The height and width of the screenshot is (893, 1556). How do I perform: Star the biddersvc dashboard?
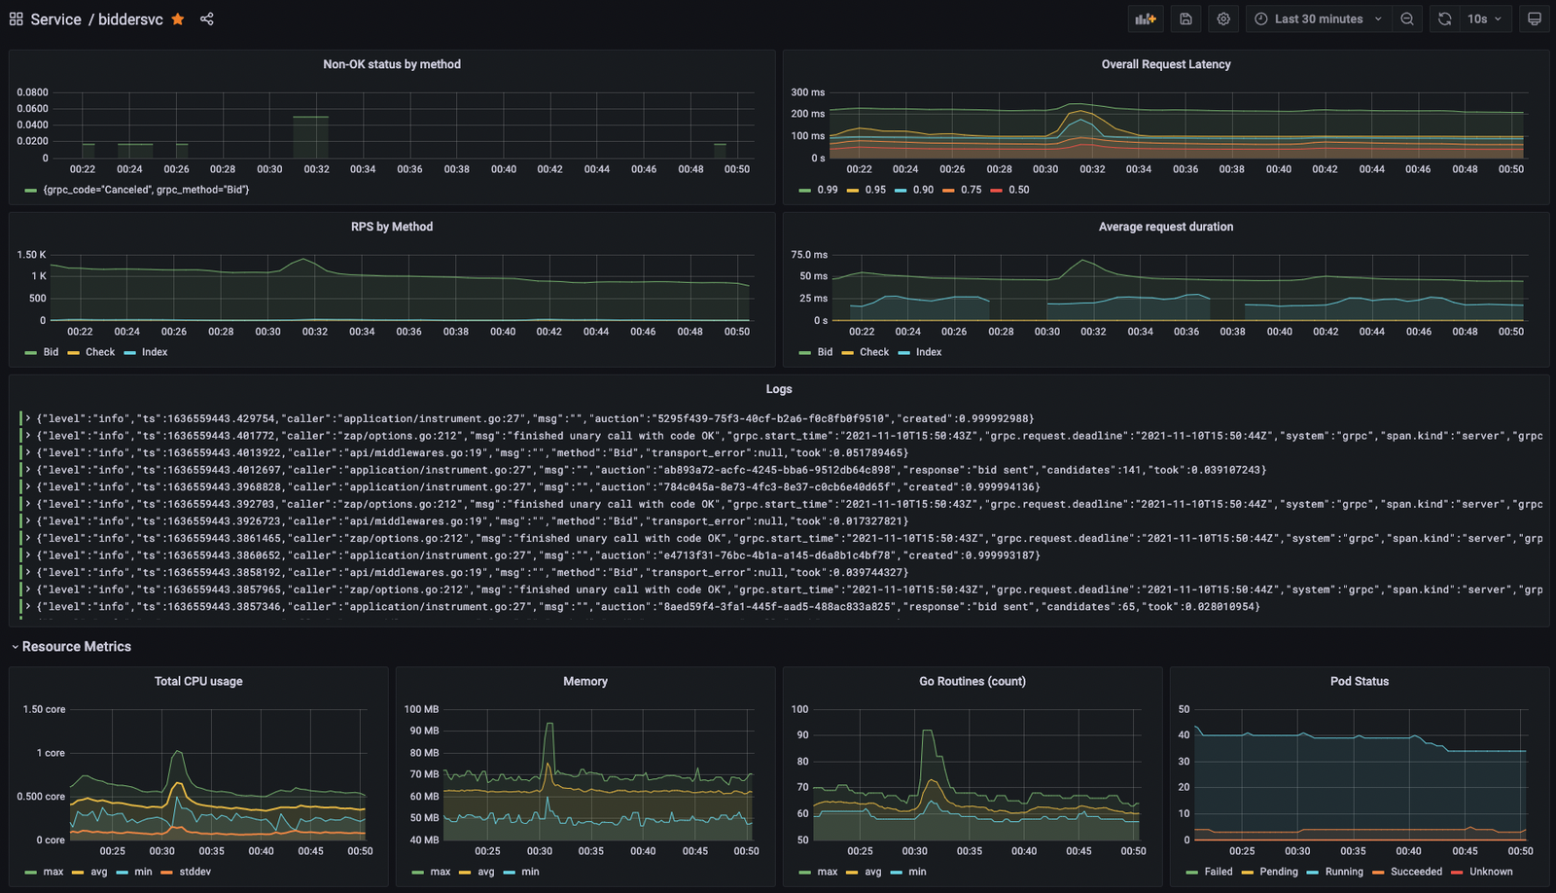pos(178,19)
